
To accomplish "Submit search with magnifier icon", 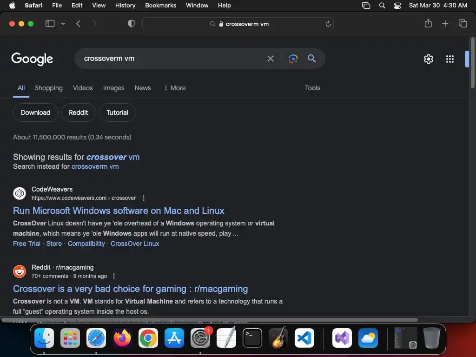I will [x=311, y=58].
